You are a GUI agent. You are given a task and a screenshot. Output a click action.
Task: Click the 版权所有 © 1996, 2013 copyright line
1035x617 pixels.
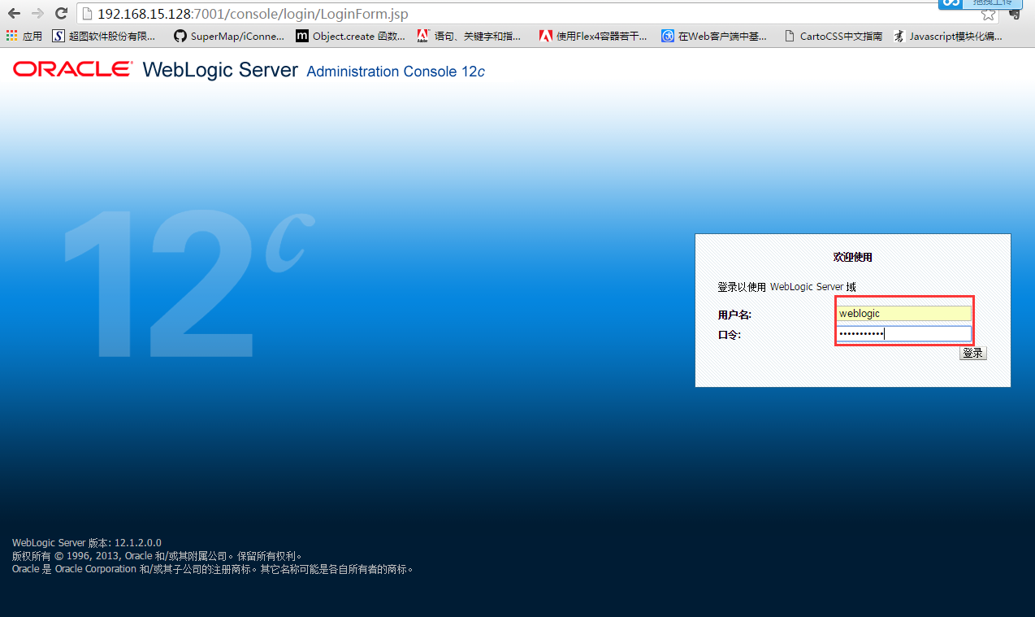point(157,556)
